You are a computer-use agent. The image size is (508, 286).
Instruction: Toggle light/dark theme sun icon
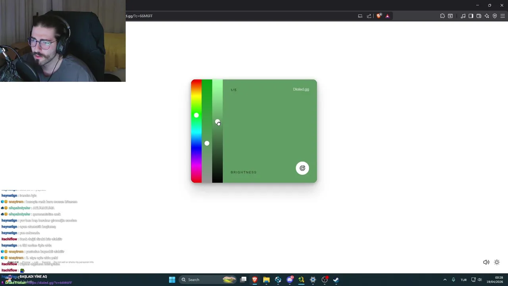pyautogui.click(x=497, y=262)
